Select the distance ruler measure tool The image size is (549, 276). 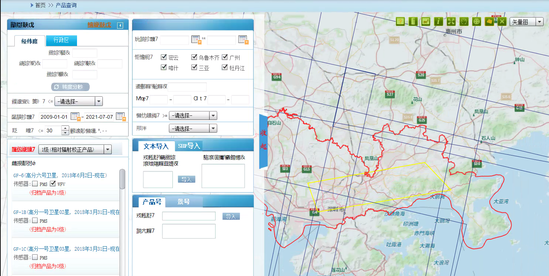tap(413, 22)
